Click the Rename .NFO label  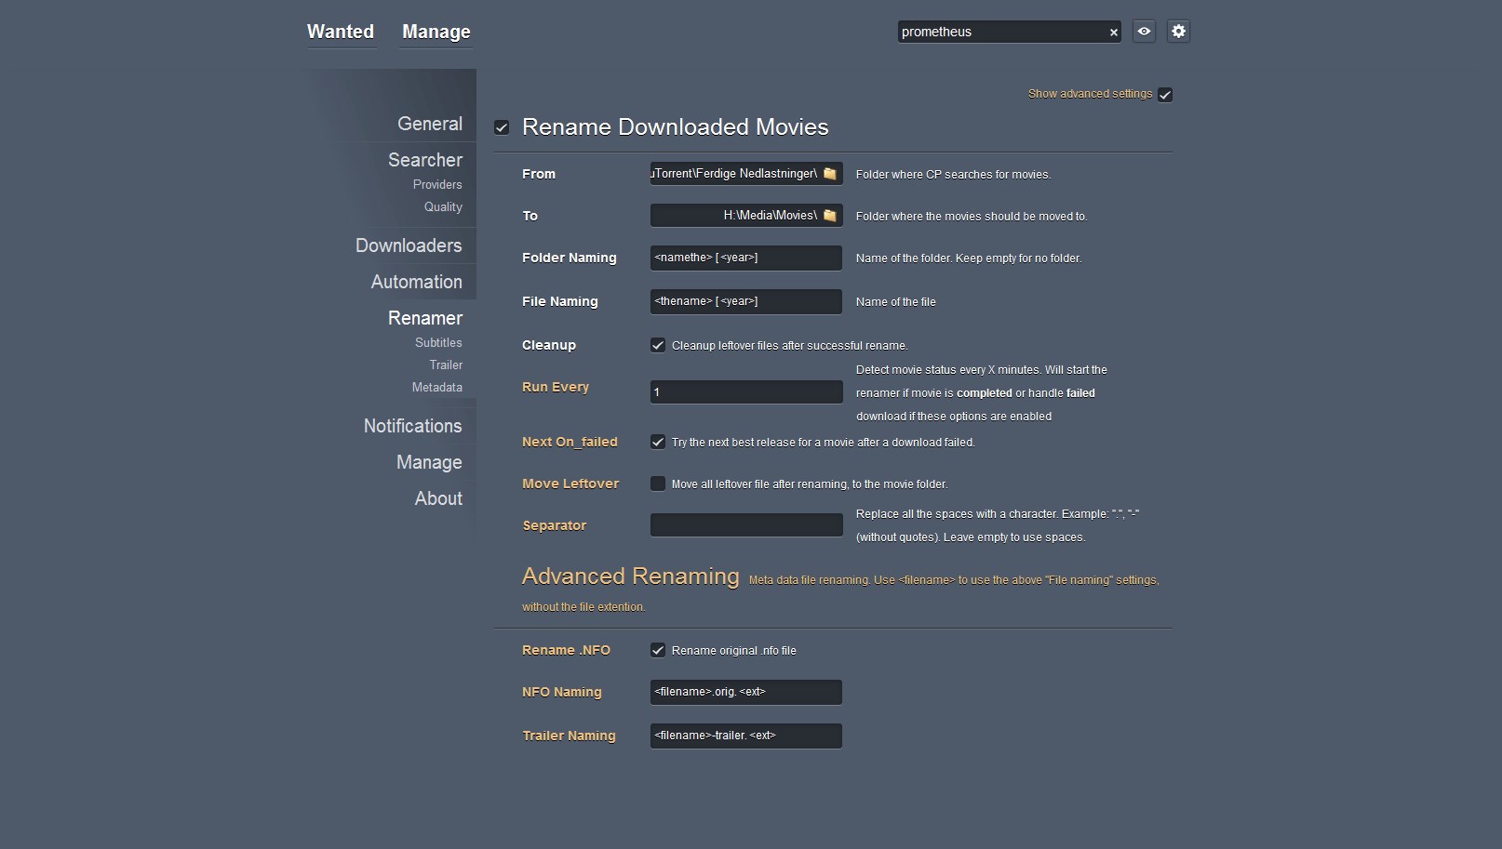tap(566, 650)
